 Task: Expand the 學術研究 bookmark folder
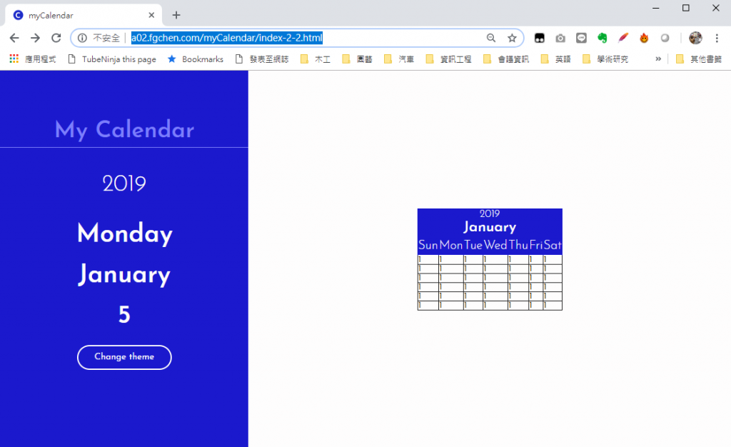pos(605,59)
